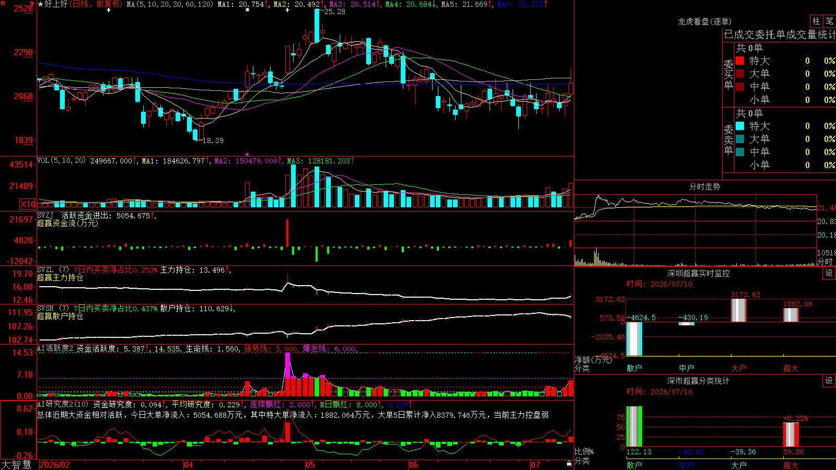
Task: Click the 深圳超赢实时监控 panel title
Action: pyautogui.click(x=699, y=273)
